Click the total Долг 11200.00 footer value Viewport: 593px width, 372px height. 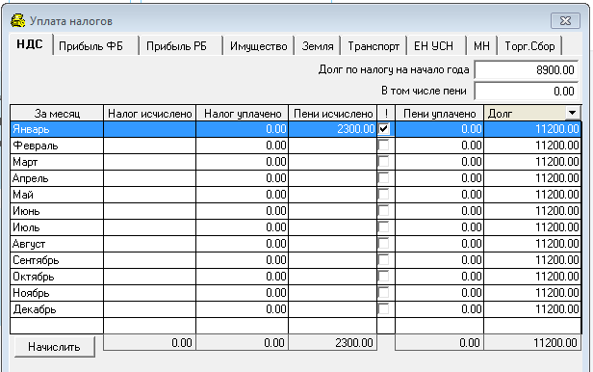532,343
